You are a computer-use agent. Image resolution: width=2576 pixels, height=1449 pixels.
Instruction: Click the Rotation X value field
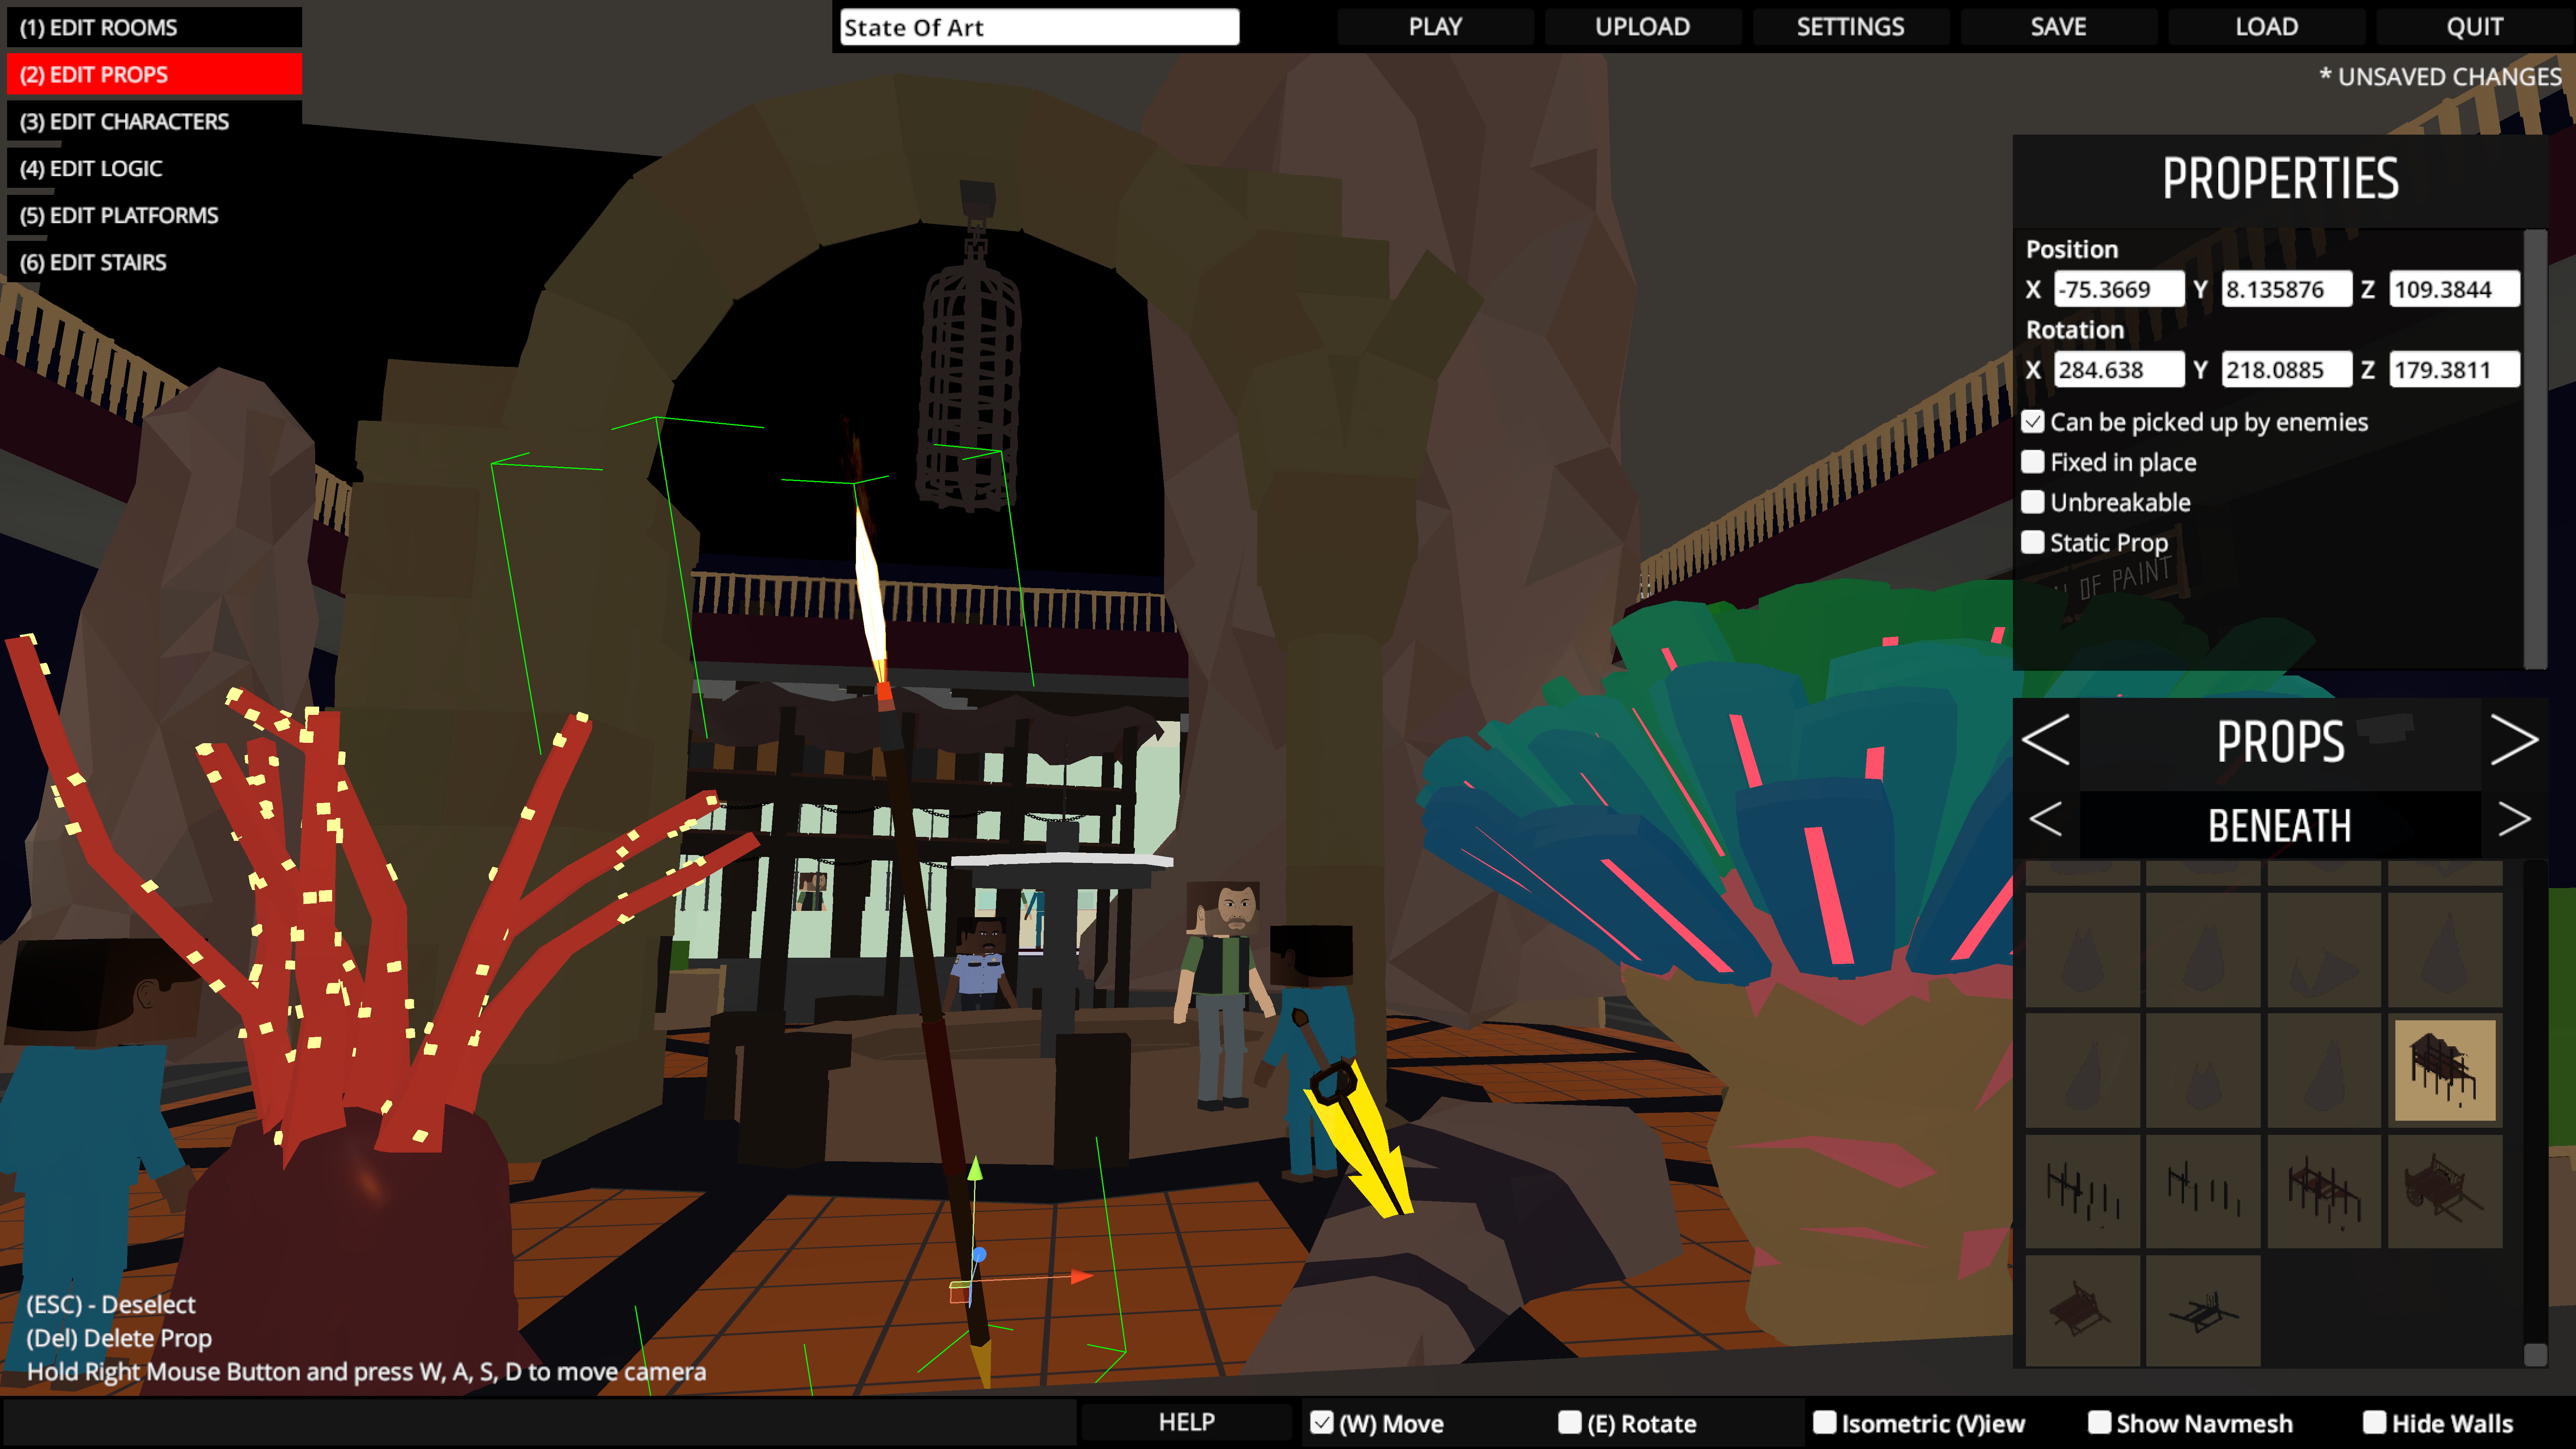2119,370
